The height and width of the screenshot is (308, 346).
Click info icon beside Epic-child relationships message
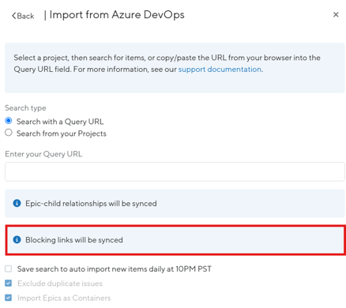(x=17, y=203)
